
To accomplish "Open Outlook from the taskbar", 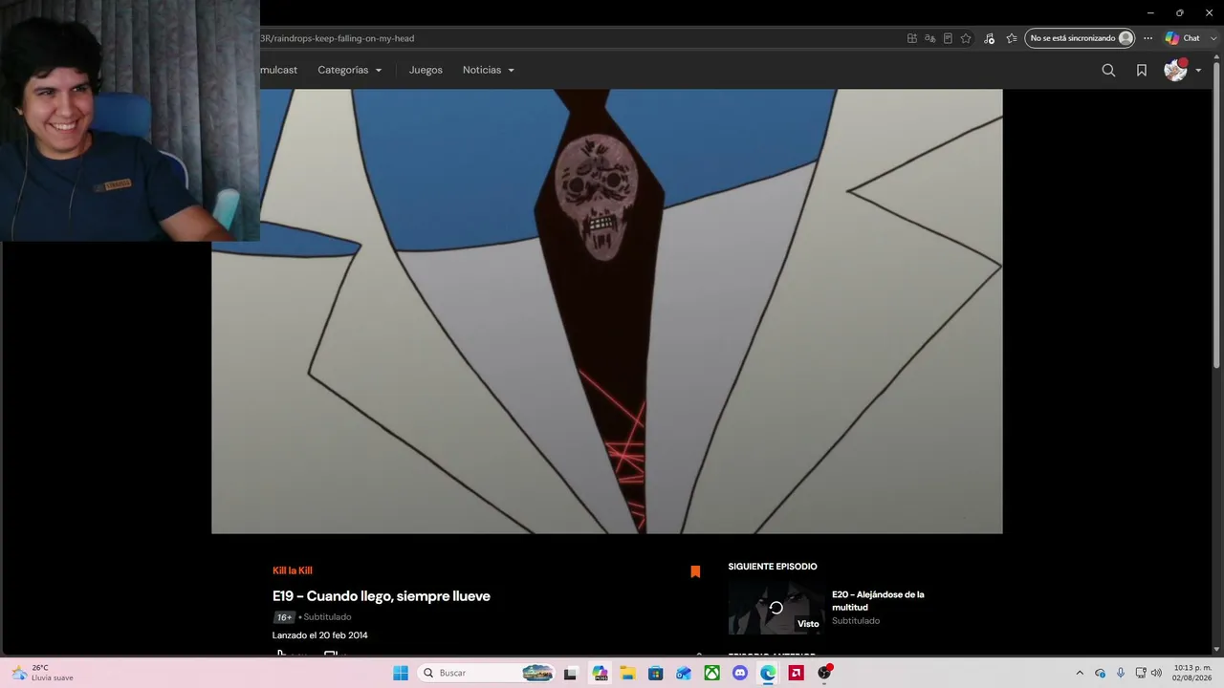I will click(684, 673).
